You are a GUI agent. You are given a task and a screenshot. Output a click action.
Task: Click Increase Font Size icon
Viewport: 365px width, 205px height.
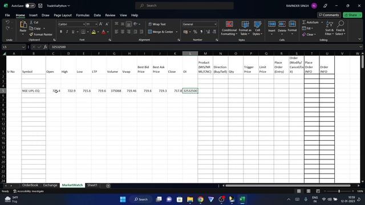coord(101,24)
